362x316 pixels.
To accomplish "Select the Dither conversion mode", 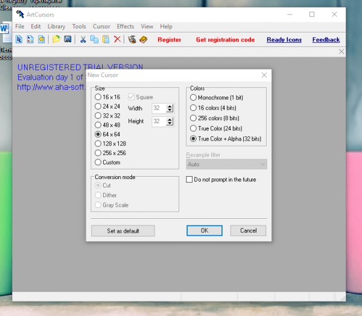I will click(x=106, y=195).
